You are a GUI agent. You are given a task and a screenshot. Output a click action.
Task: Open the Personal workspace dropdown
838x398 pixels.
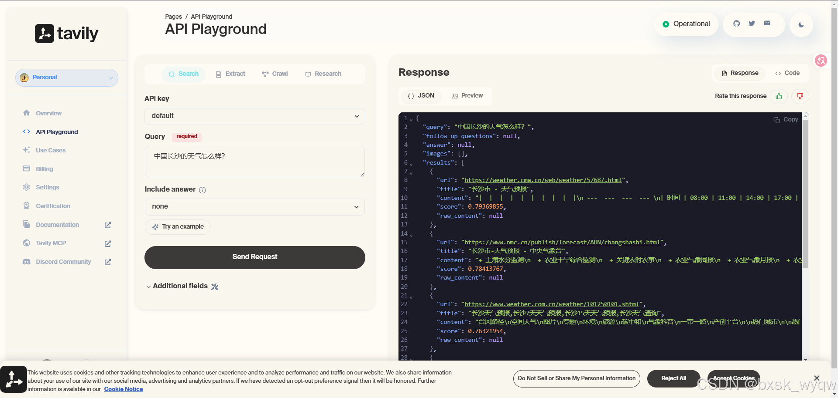click(67, 78)
